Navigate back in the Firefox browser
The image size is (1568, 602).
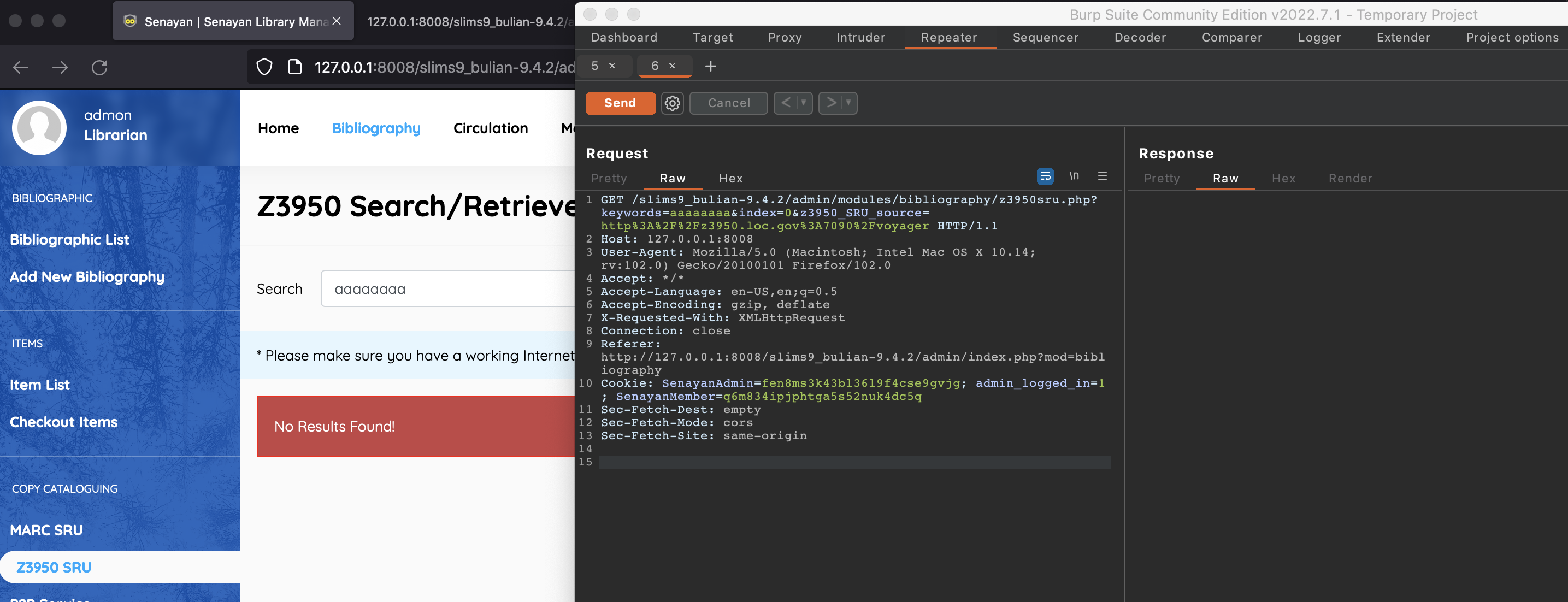20,68
